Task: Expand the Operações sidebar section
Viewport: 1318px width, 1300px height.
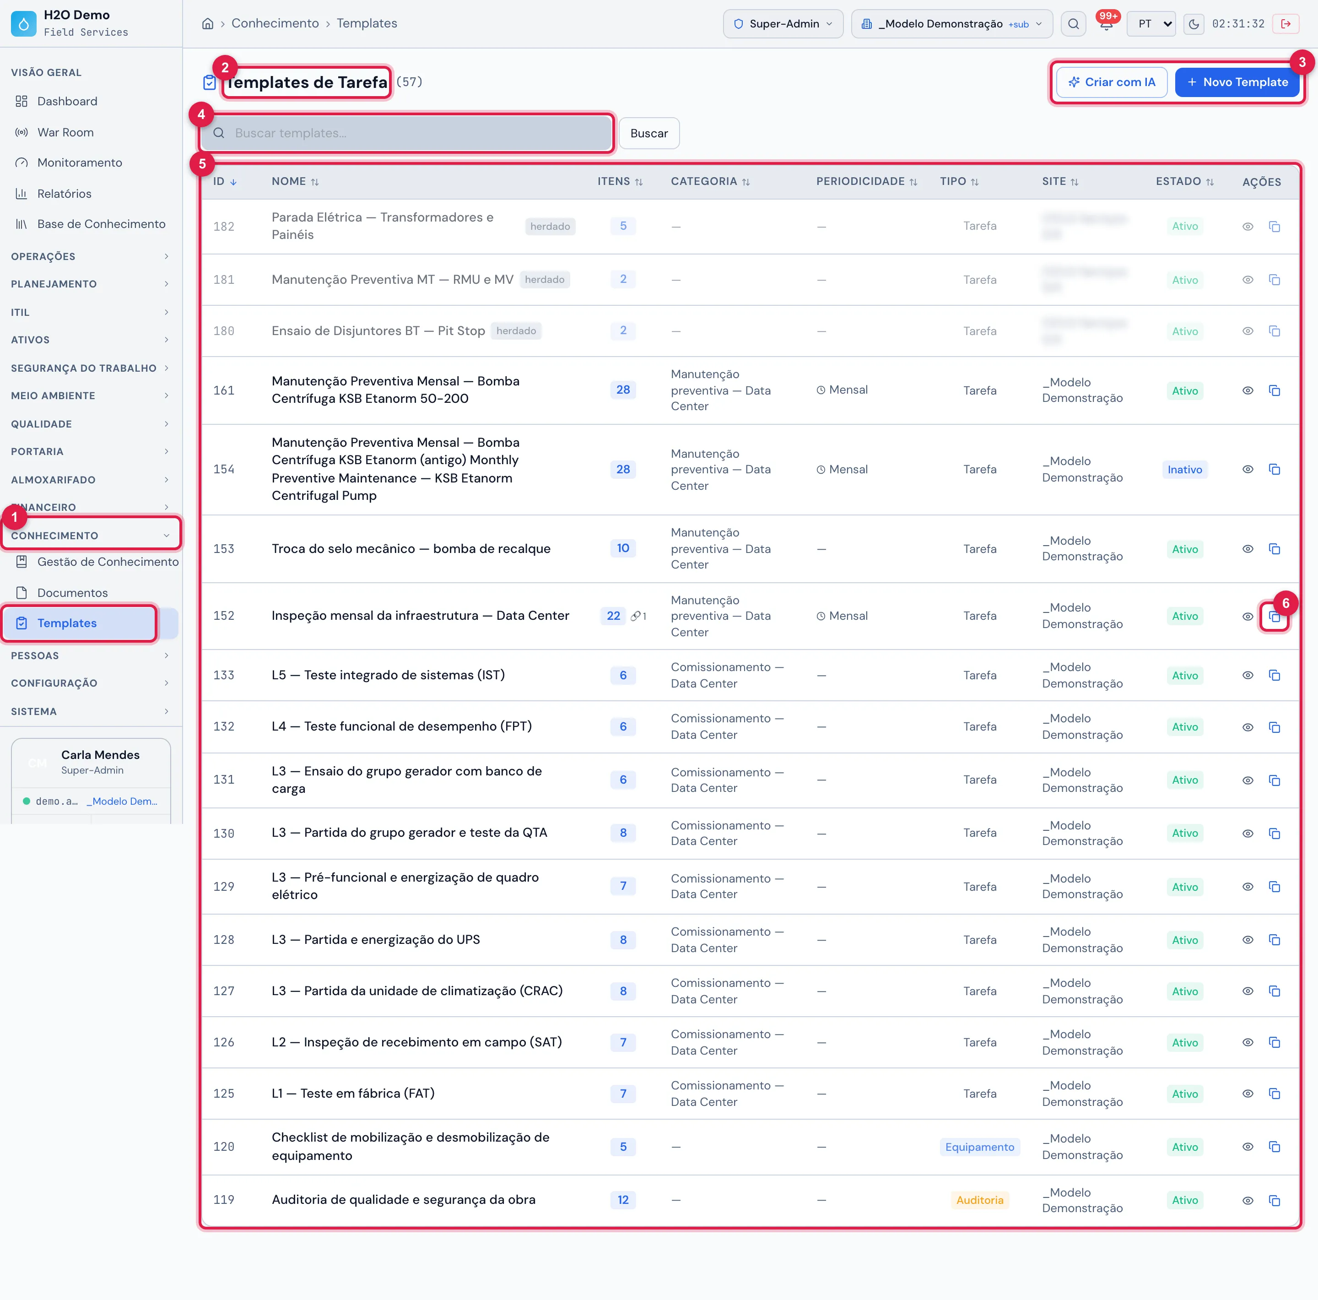Action: point(90,257)
